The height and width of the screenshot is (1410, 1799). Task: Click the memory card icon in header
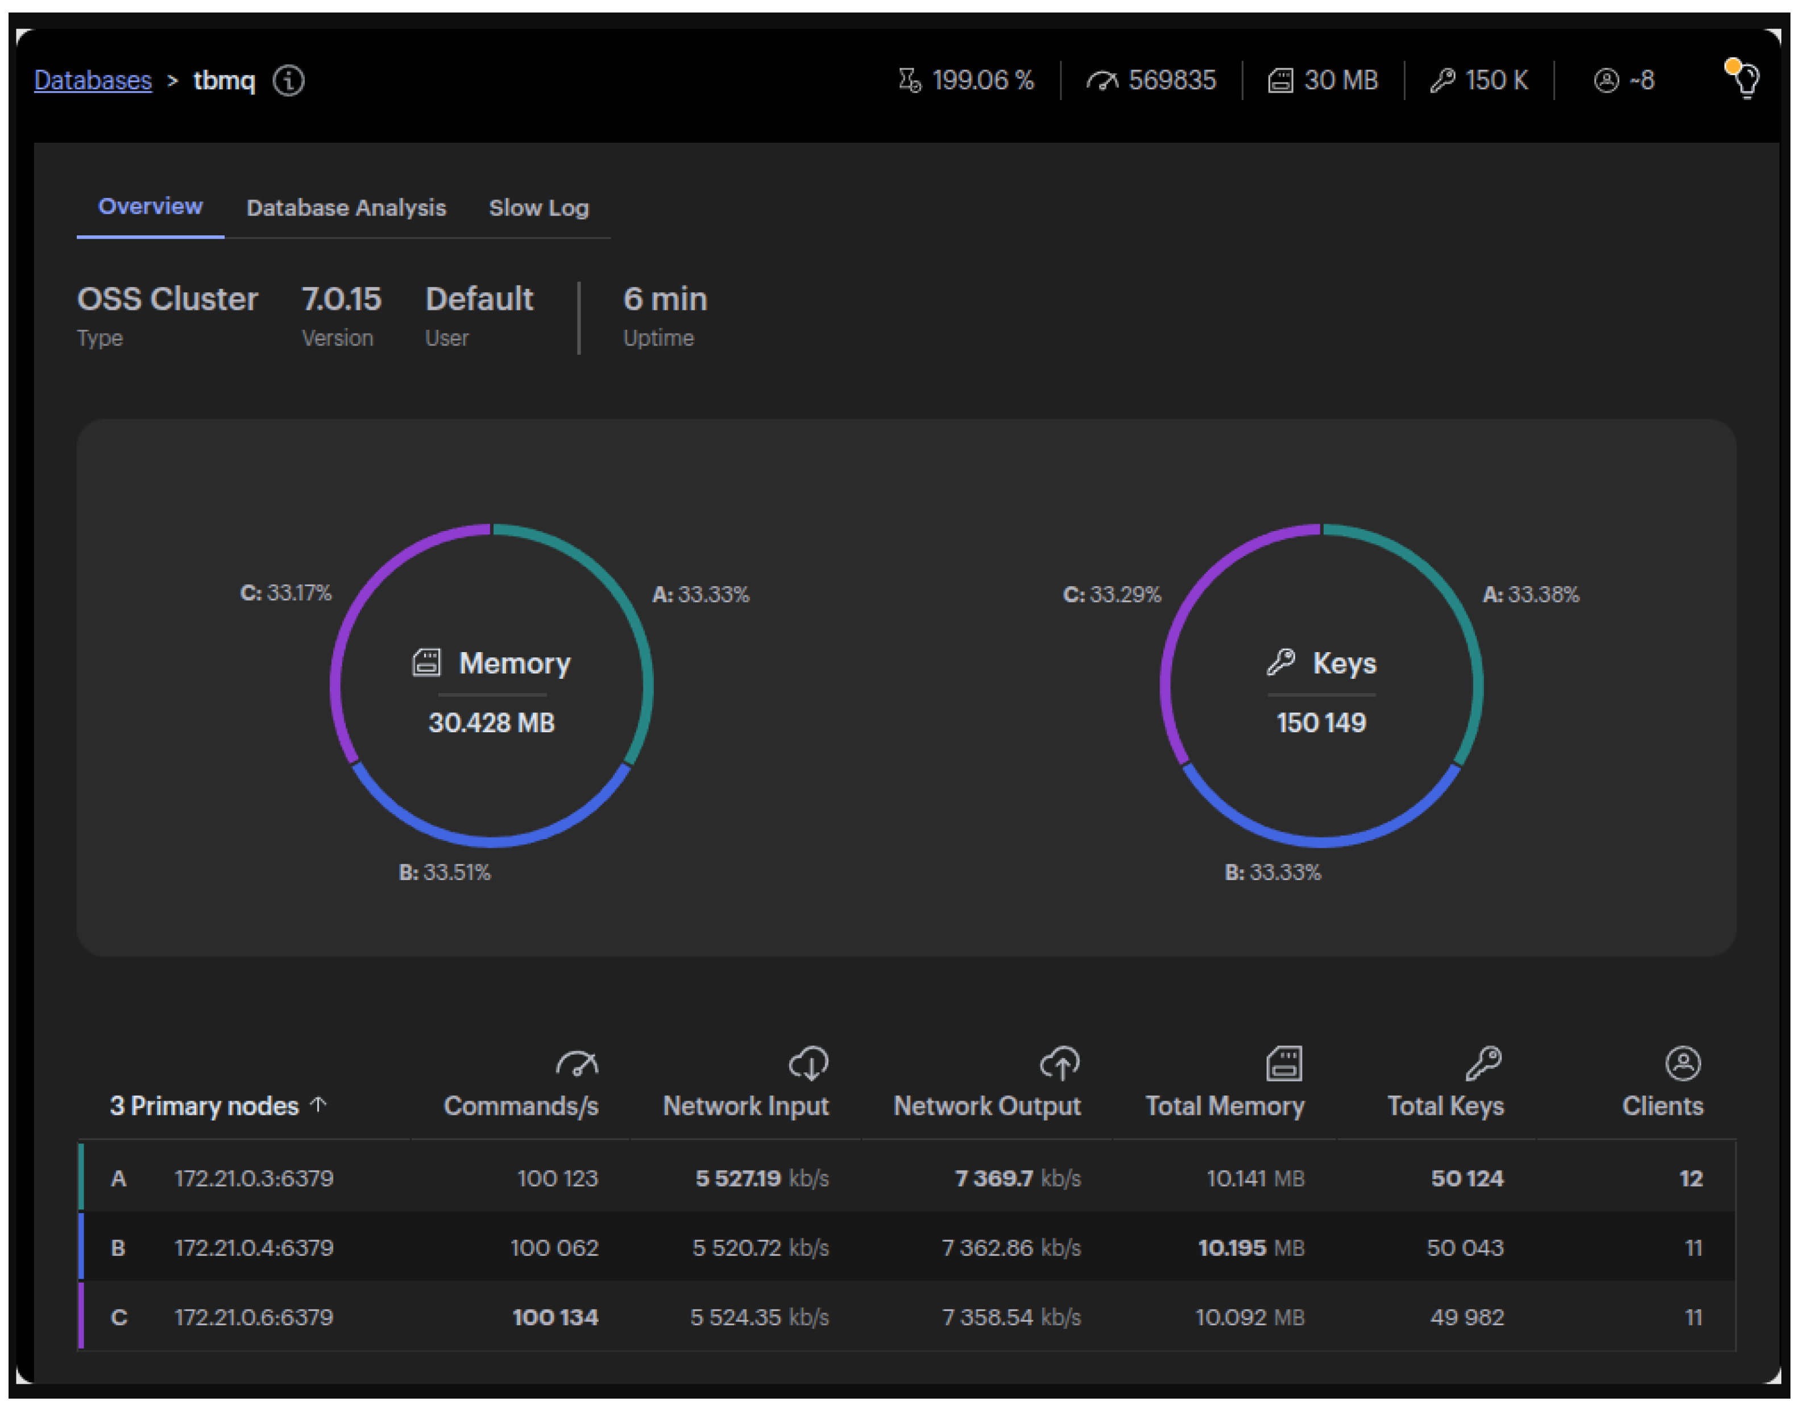[1280, 81]
